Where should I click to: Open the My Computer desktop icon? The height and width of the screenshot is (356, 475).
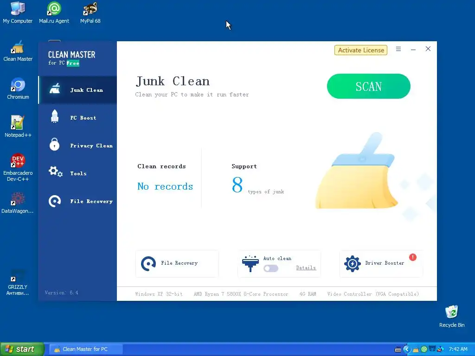tap(18, 13)
